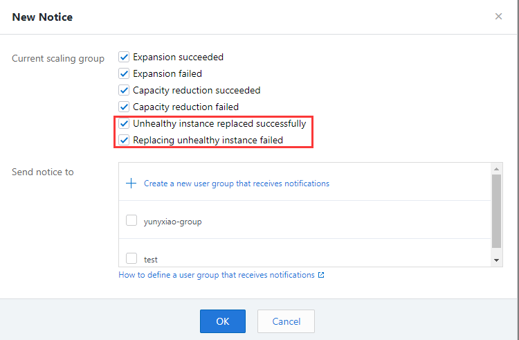Click the Cancel button
Screen dimensions: 519x340
tap(286, 321)
